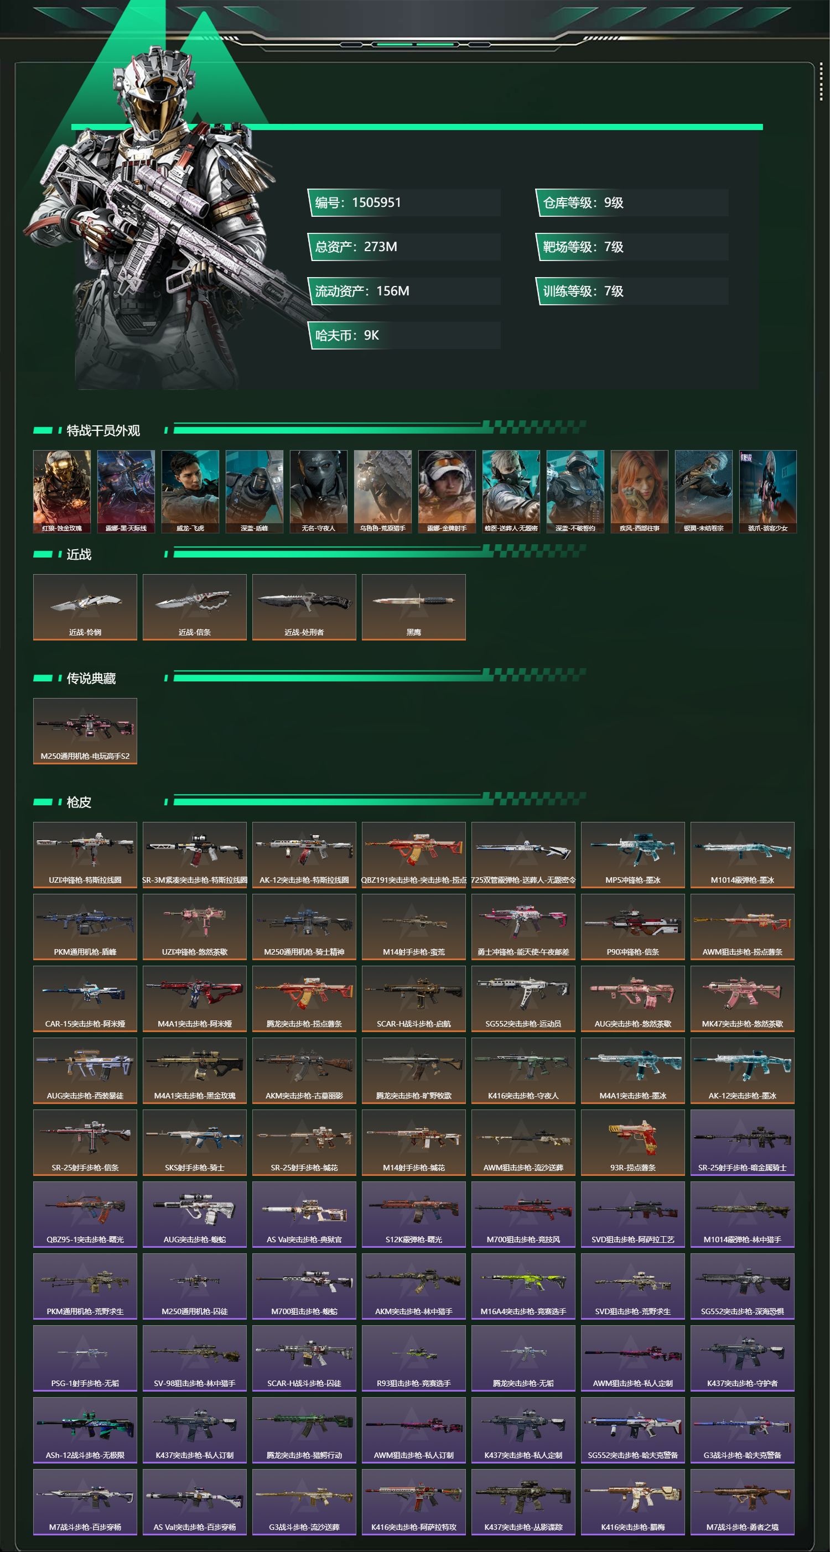Click the 特战干员外观 section heading
830x1552 pixels.
click(x=103, y=430)
